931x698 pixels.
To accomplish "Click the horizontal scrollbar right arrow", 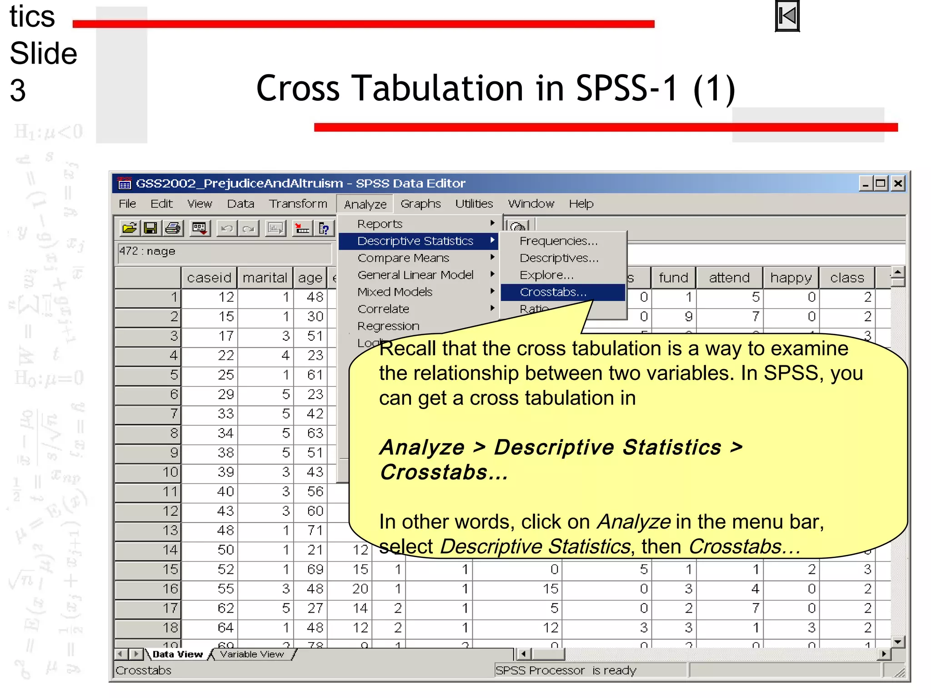I will 884,654.
